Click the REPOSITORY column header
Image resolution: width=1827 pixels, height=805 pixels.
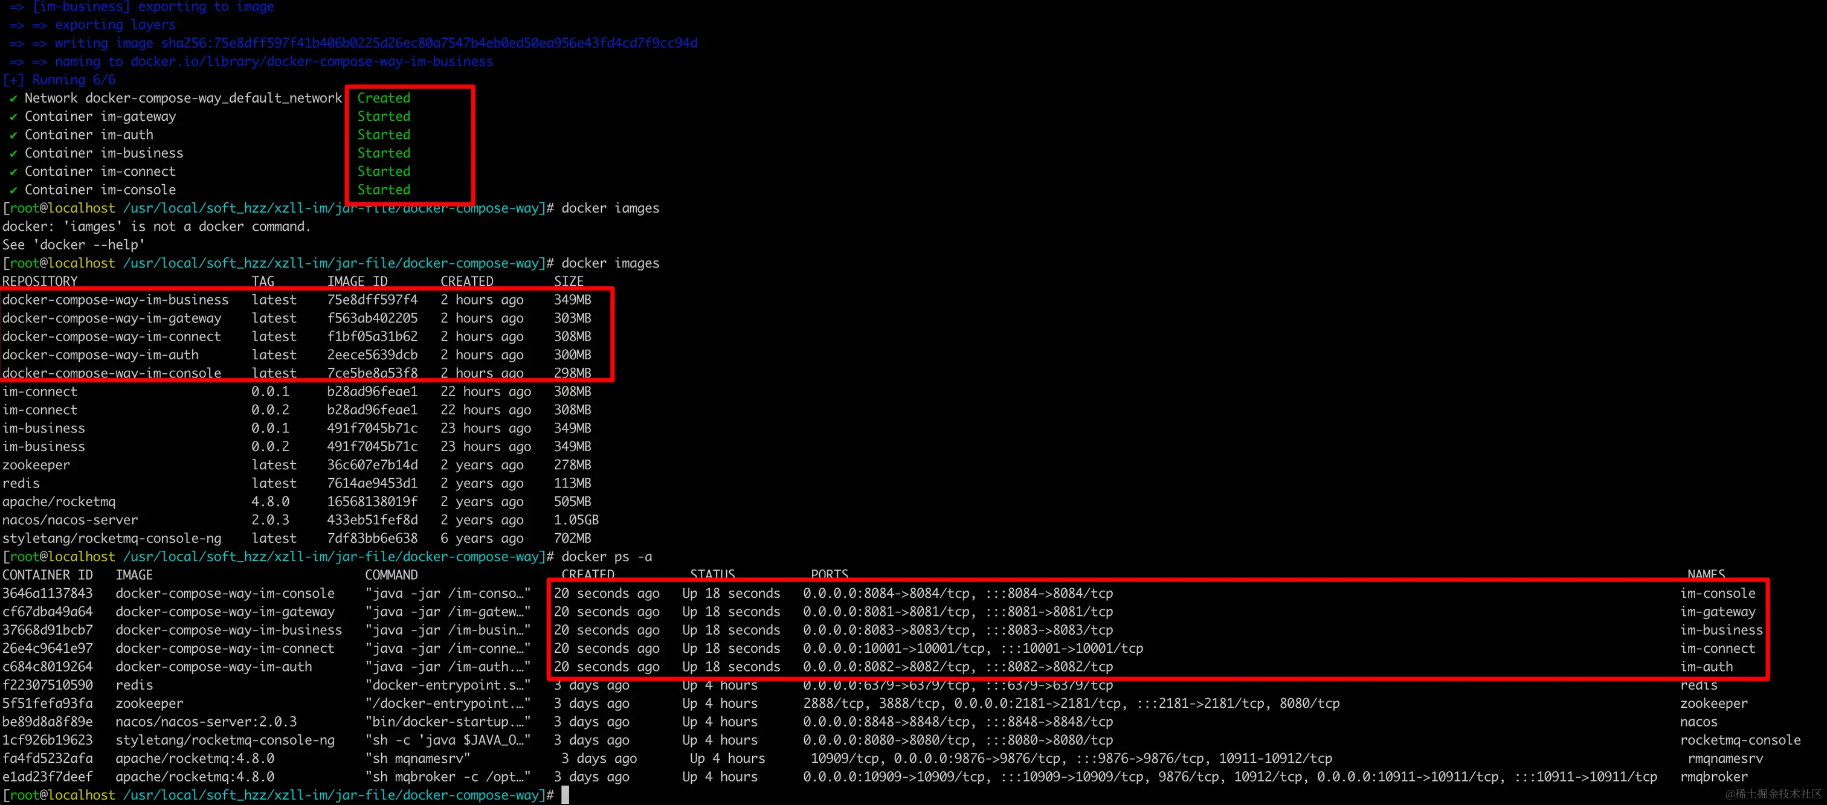click(40, 281)
